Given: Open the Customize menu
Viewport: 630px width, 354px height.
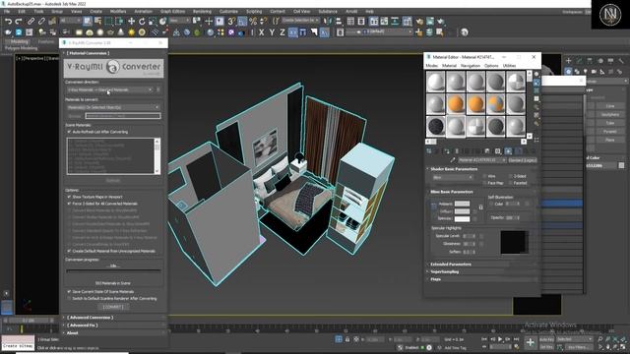Looking at the screenshot, I should 228,11.
